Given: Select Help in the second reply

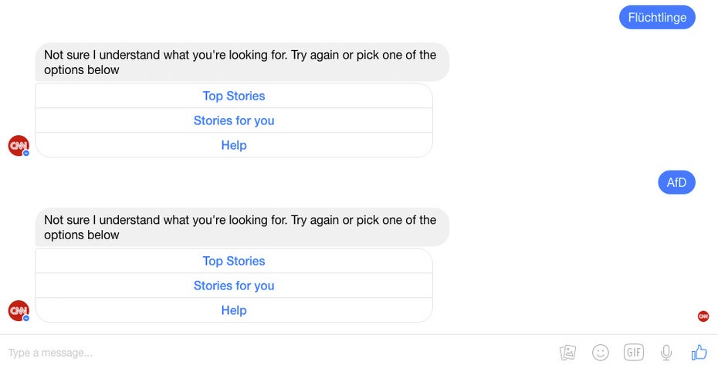Looking at the screenshot, I should (x=234, y=310).
